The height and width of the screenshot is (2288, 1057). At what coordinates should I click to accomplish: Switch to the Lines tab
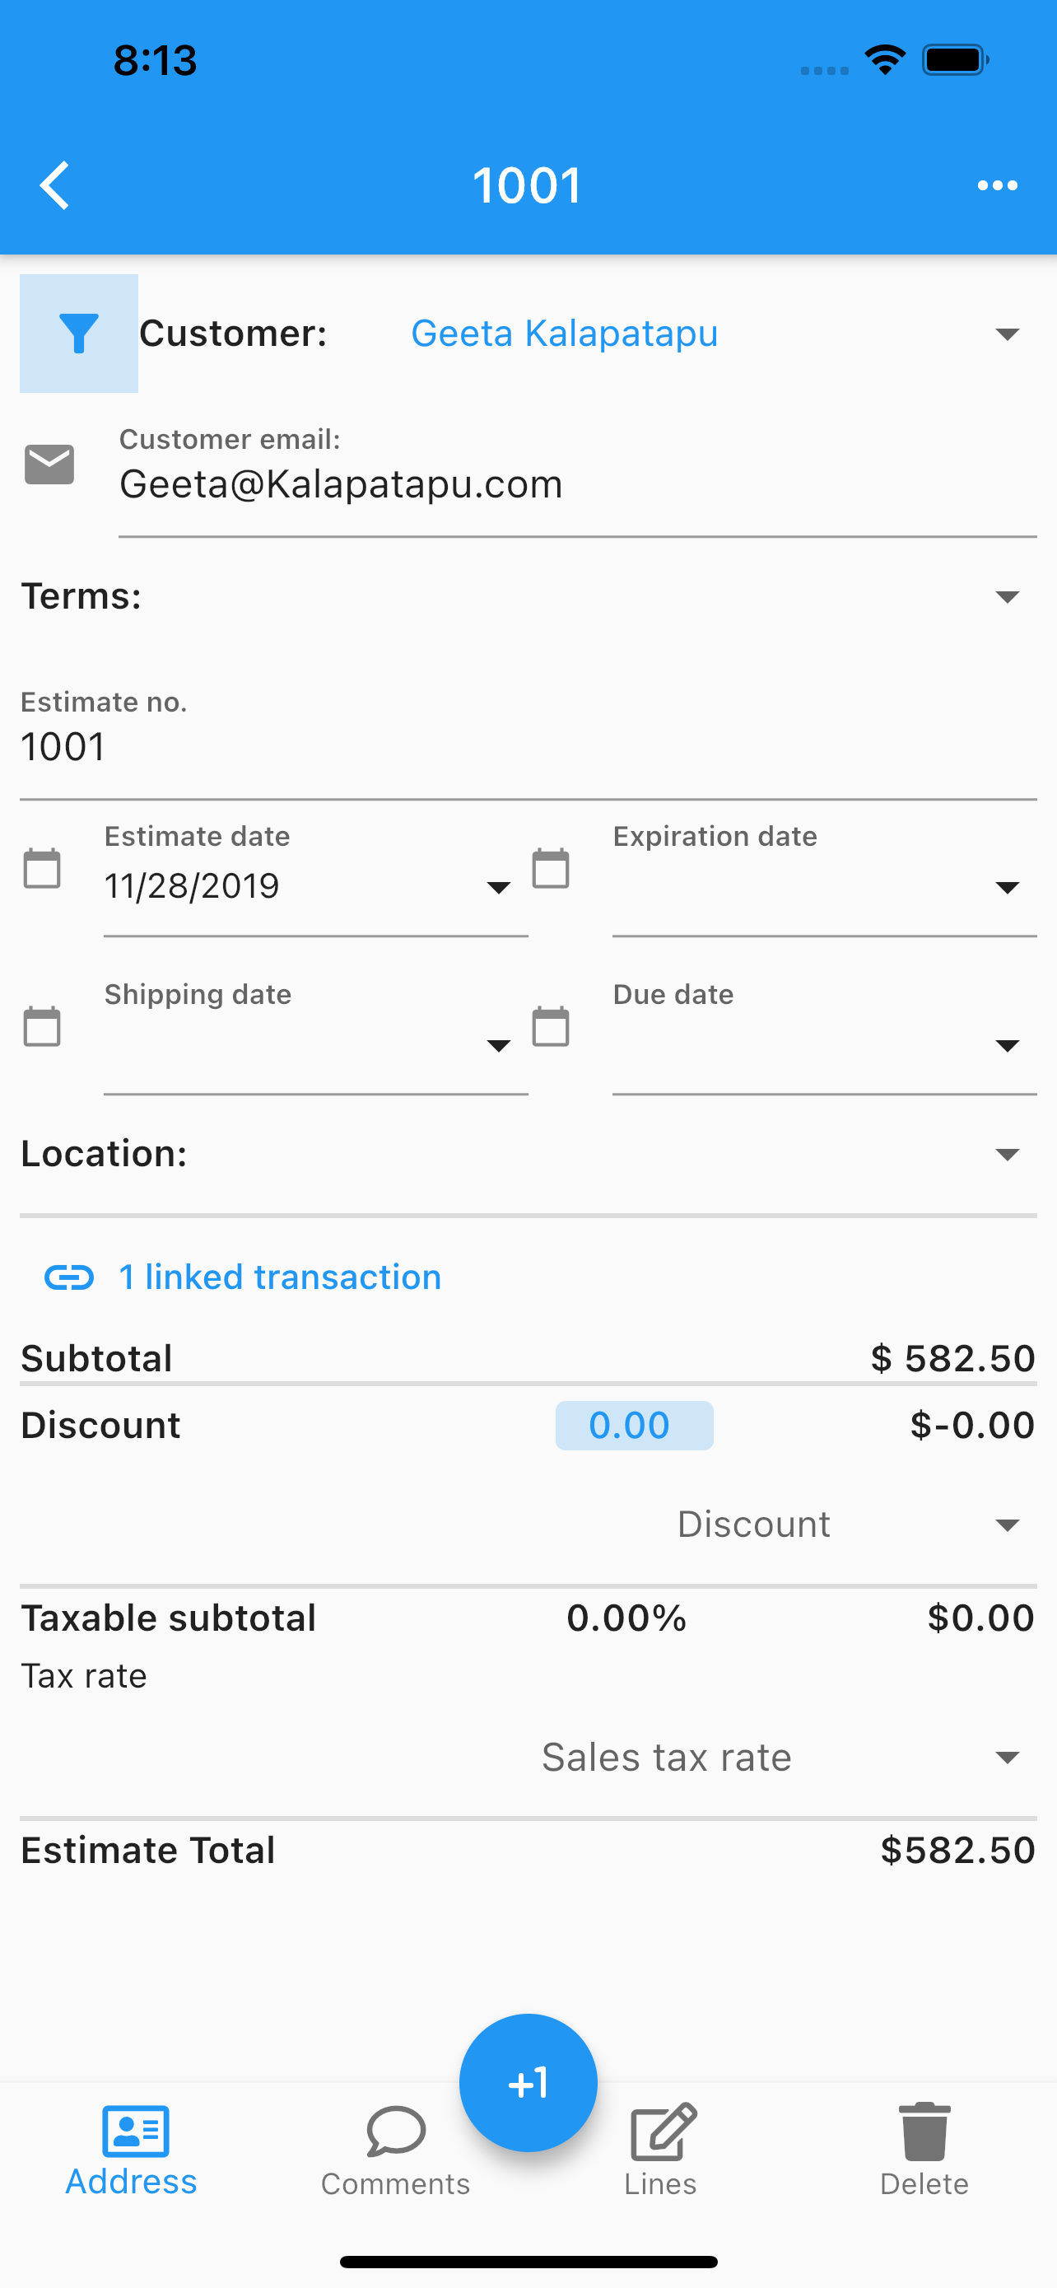660,2150
